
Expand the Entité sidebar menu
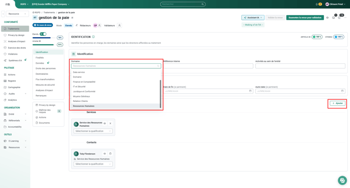click(15, 114)
